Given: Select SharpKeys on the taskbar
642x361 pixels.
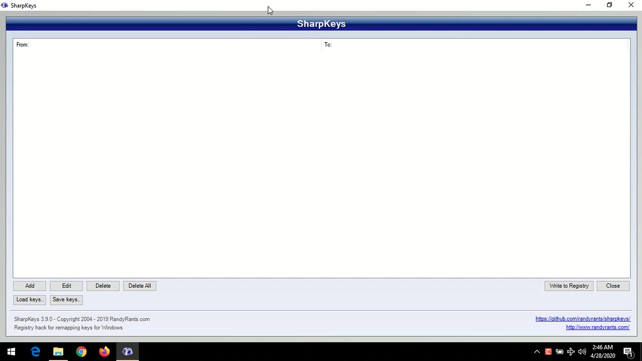Looking at the screenshot, I should coord(127,351).
